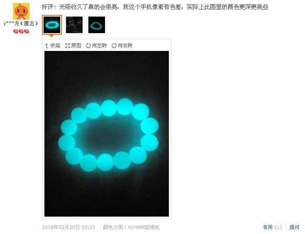Click the expand-corners icon next to 原图
The height and width of the screenshot is (234, 305).
pyautogui.click(x=68, y=46)
